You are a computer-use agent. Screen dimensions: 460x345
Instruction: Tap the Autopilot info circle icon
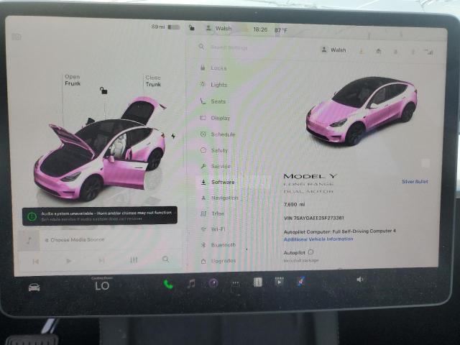(311, 252)
